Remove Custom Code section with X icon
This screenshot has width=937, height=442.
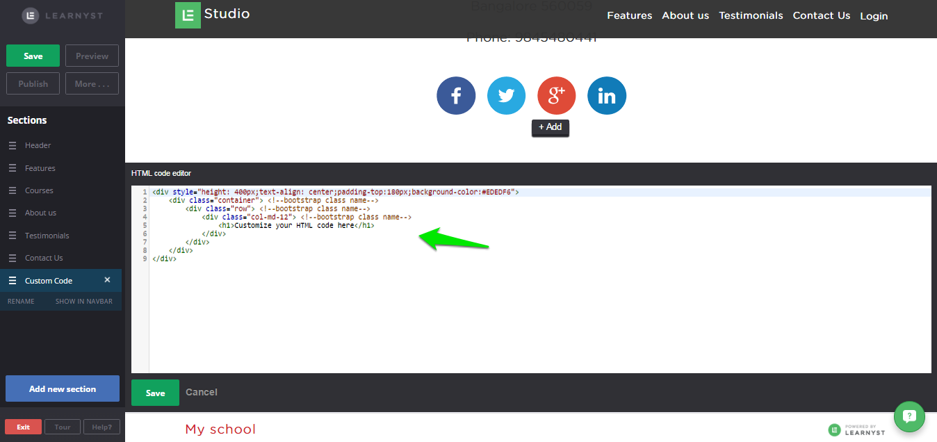[x=107, y=280]
